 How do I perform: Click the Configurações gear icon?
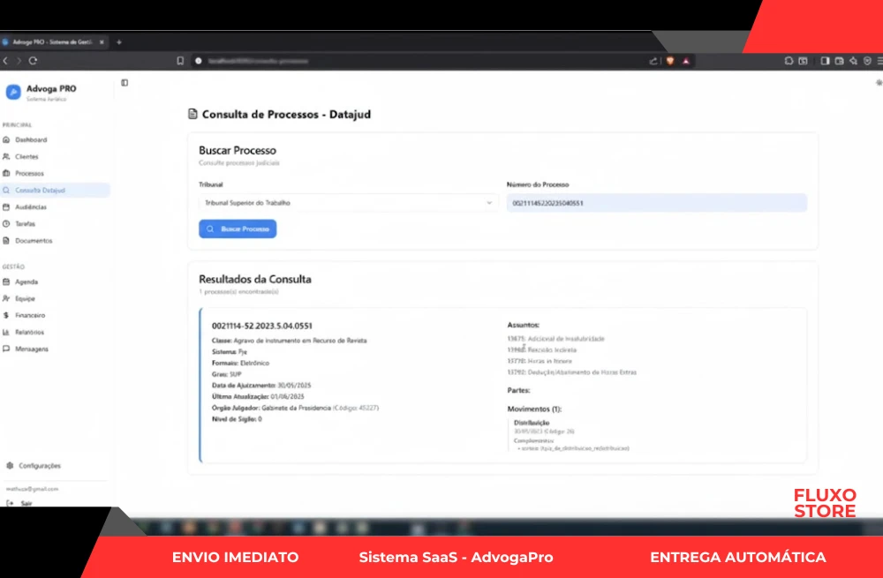click(x=10, y=465)
